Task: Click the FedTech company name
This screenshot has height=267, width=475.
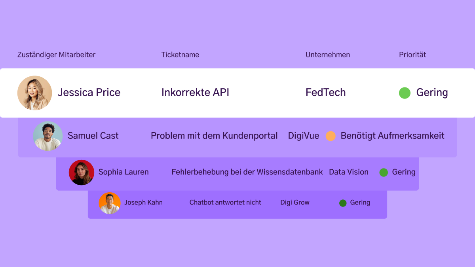Action: pos(325,93)
